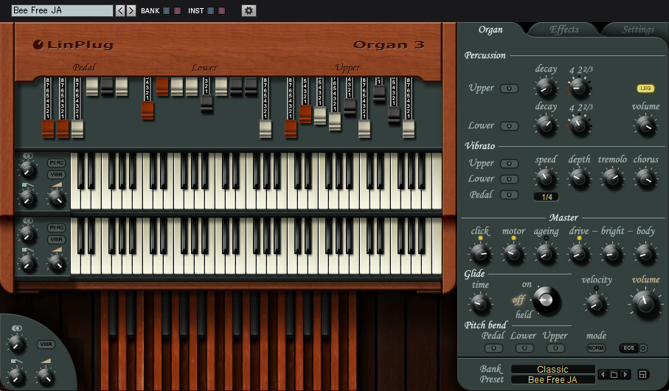669x391 pixels.
Task: Click the pedal section volume ramp knob
Action: [45, 376]
